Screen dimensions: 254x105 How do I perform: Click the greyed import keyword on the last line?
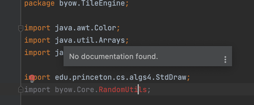point(37,90)
